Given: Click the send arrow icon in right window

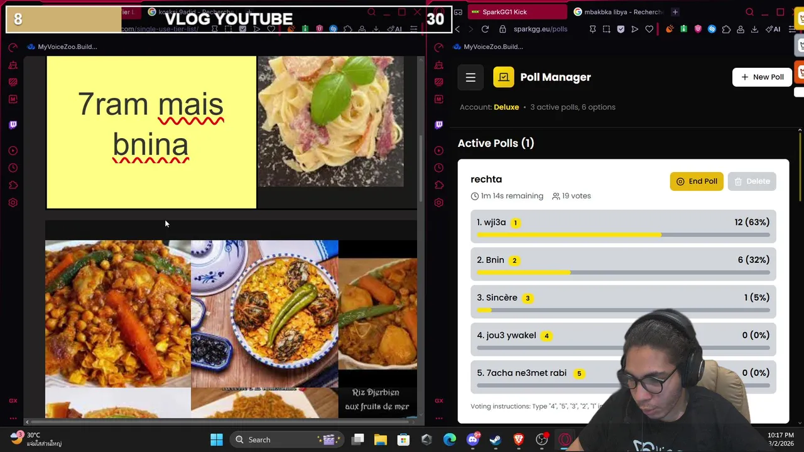Looking at the screenshot, I should tap(634, 29).
